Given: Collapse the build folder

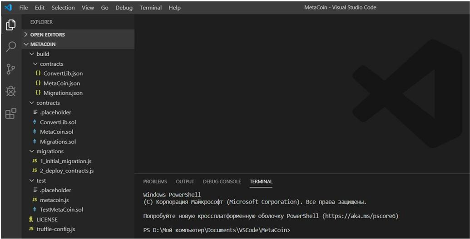Looking at the screenshot, I should pyautogui.click(x=42, y=54).
